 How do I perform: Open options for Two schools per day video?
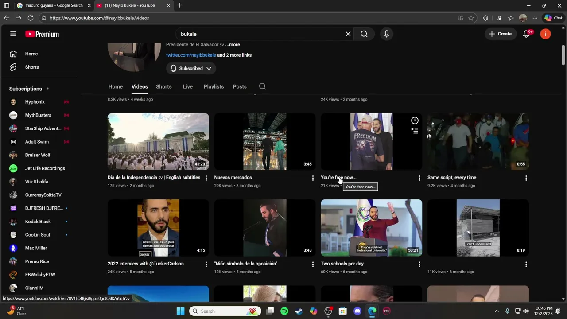[x=419, y=264]
